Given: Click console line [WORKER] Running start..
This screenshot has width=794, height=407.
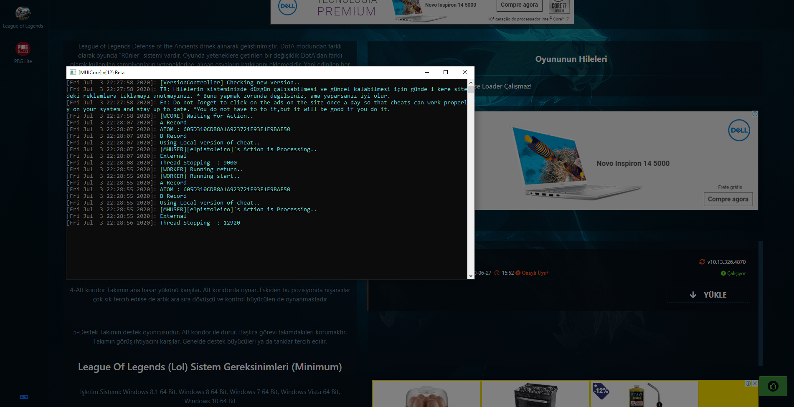Looking at the screenshot, I should pyautogui.click(x=200, y=176).
